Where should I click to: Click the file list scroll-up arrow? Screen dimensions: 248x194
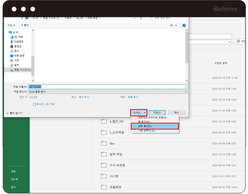coord(187,30)
